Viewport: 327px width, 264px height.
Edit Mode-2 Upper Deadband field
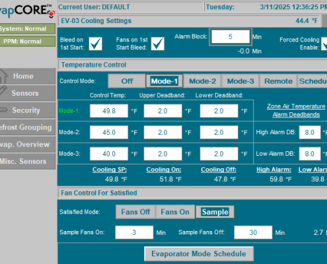point(163,132)
